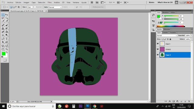Select the Eyedropper tool
This screenshot has height=109, width=194.
(x=7, y=21)
